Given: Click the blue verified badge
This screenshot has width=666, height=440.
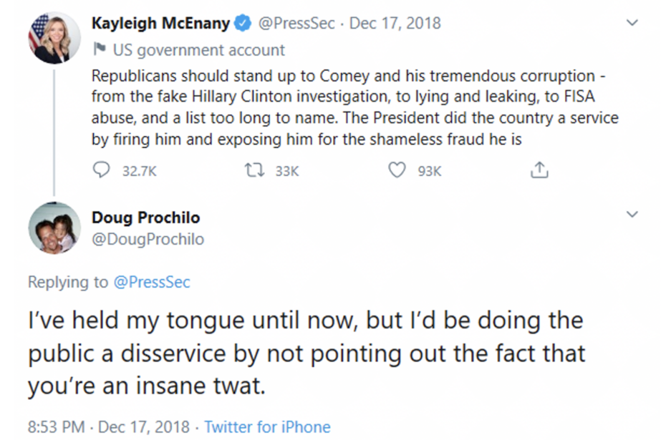Looking at the screenshot, I should coord(243,23).
